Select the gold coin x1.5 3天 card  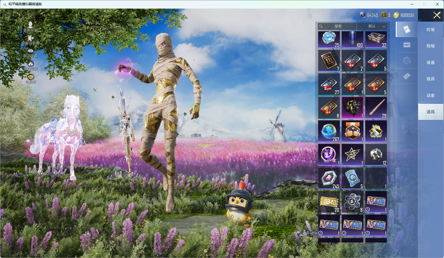[x=353, y=84]
